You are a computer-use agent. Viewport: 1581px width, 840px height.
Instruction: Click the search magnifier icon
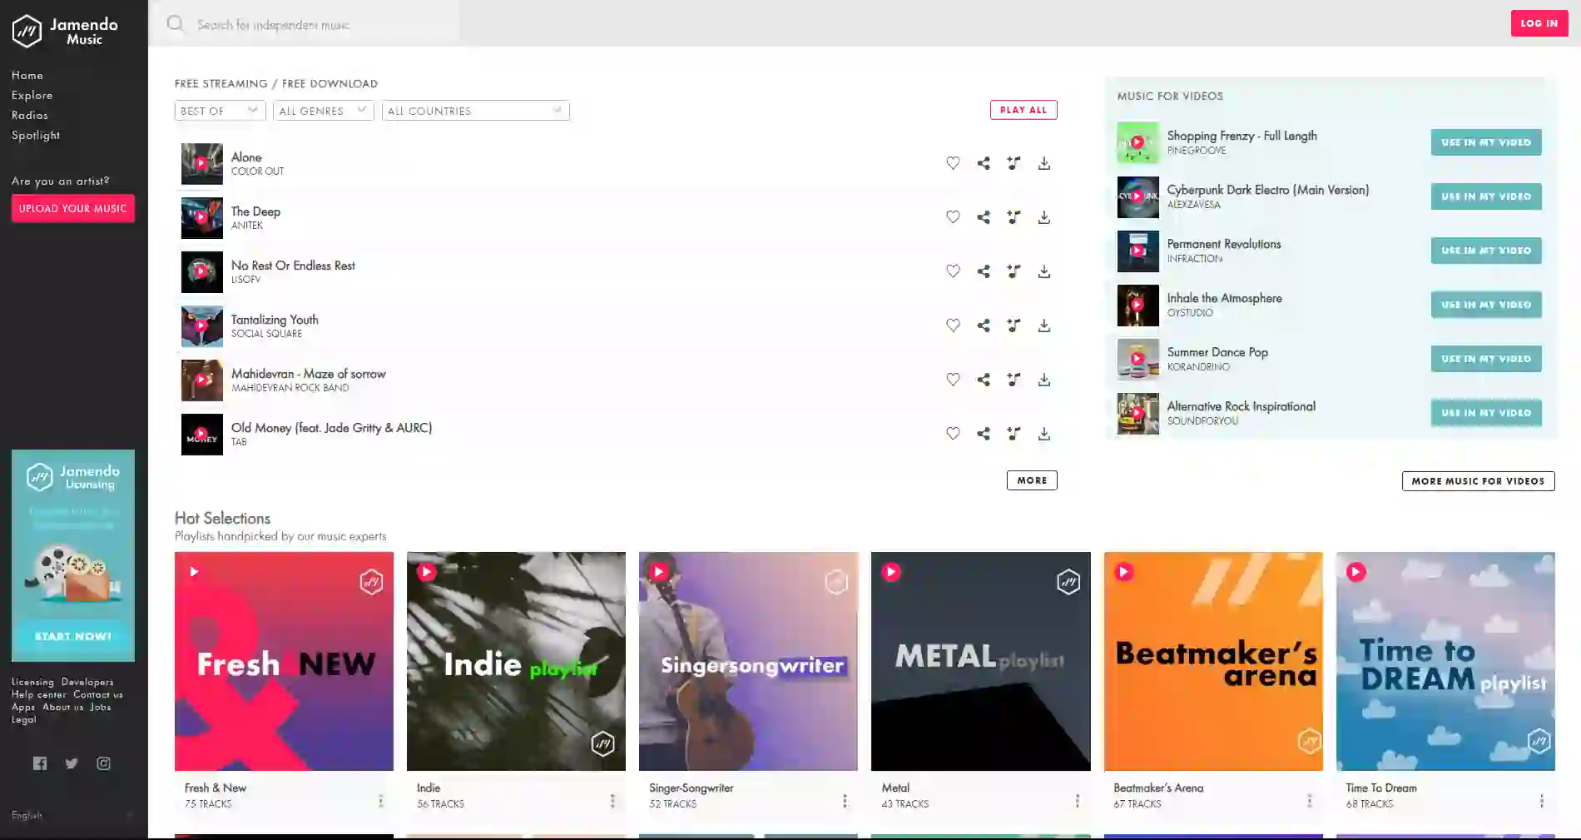[x=175, y=24]
